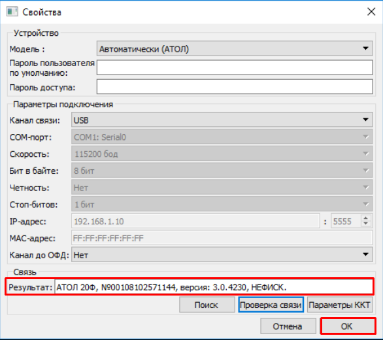Open the Стоп-битов dropdown
The width and height of the screenshot is (383, 340).
pos(222,204)
